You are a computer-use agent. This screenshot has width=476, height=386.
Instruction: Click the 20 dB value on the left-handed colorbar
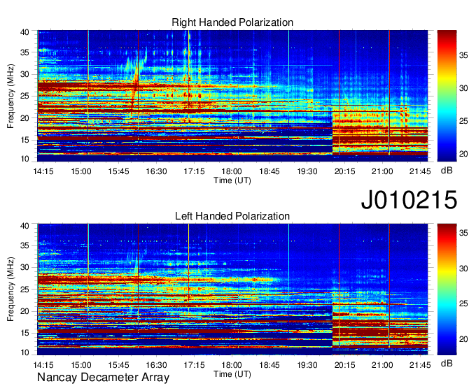pyautogui.click(x=463, y=339)
